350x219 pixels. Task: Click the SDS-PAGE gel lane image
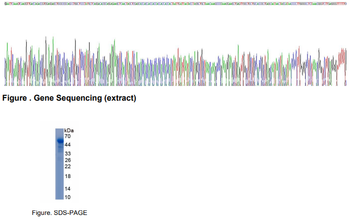tap(59, 164)
